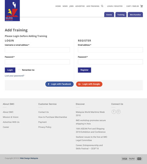Image resolution: width=147 pixels, height=164 pixels.
Task: Open the Advertise menu item
Action: coord(80,6)
